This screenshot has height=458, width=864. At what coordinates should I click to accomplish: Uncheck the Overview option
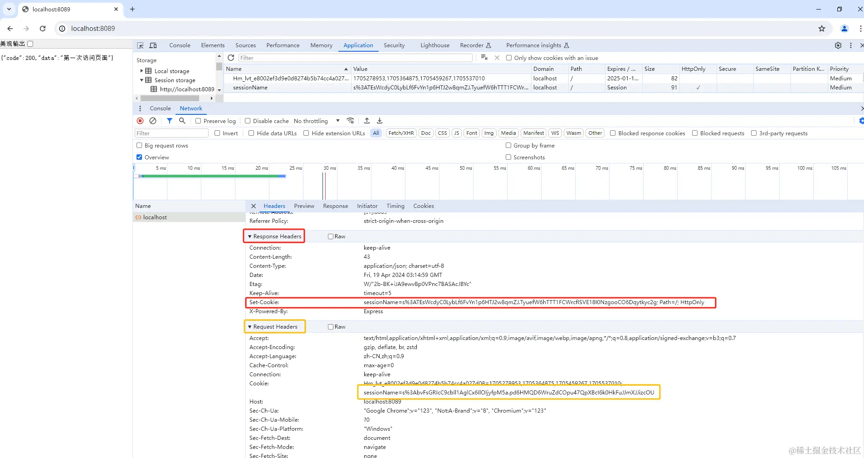(139, 158)
